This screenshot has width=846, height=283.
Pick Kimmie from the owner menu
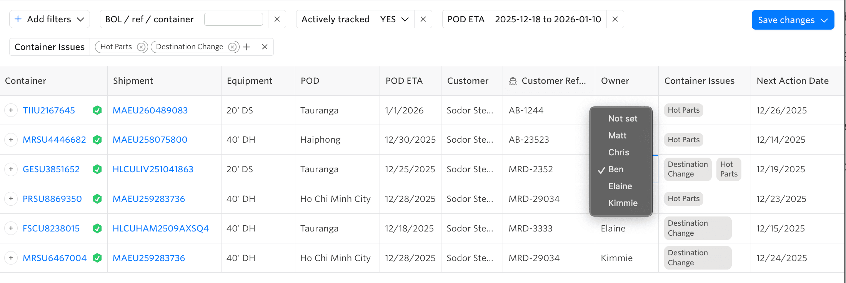point(623,203)
